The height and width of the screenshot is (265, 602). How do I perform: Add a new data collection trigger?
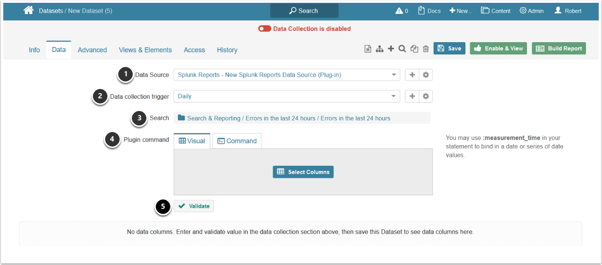[412, 96]
